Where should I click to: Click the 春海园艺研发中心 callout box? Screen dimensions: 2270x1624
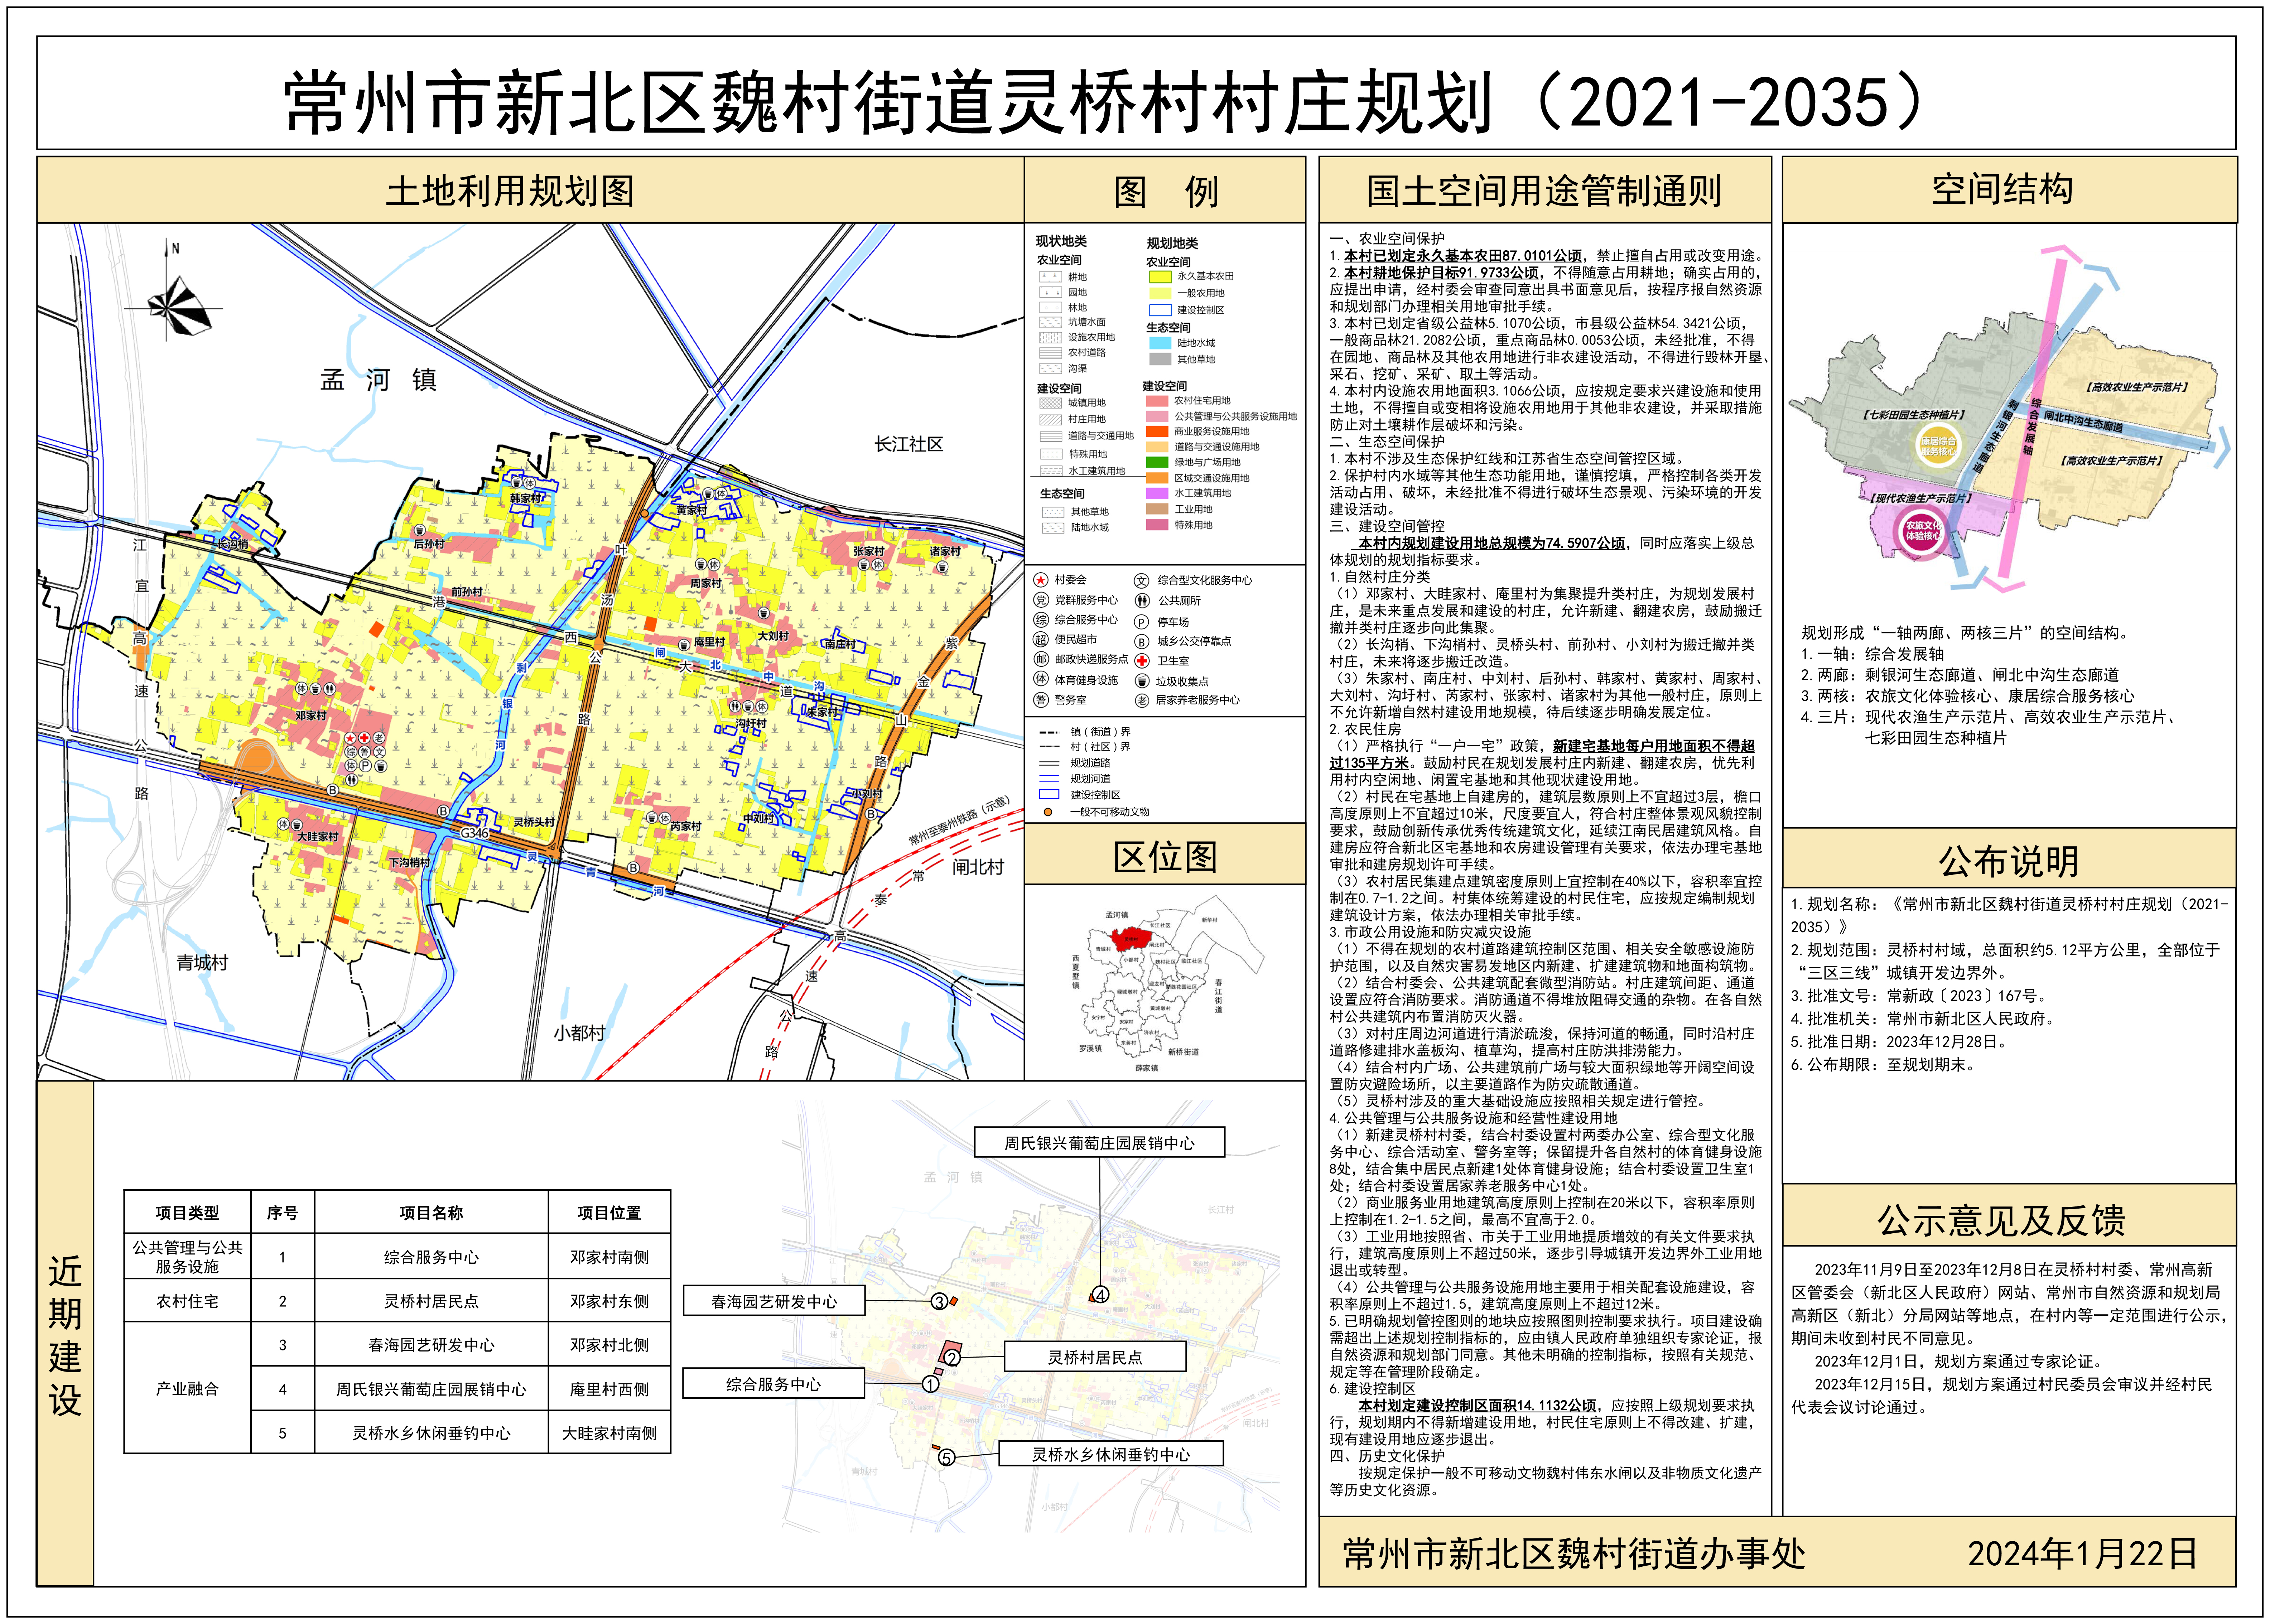(x=774, y=1301)
